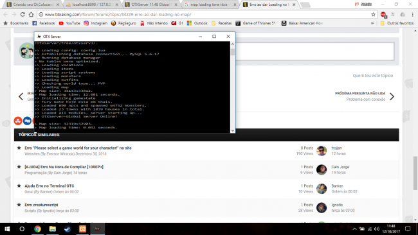Bookmark this page with the star icon
Screen dimensions: 418x235
coord(373,14)
